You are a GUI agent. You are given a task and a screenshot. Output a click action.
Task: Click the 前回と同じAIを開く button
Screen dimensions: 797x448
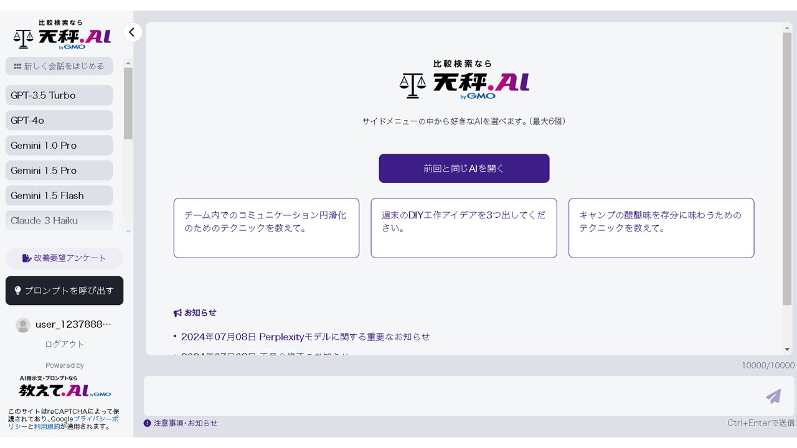[x=463, y=168]
